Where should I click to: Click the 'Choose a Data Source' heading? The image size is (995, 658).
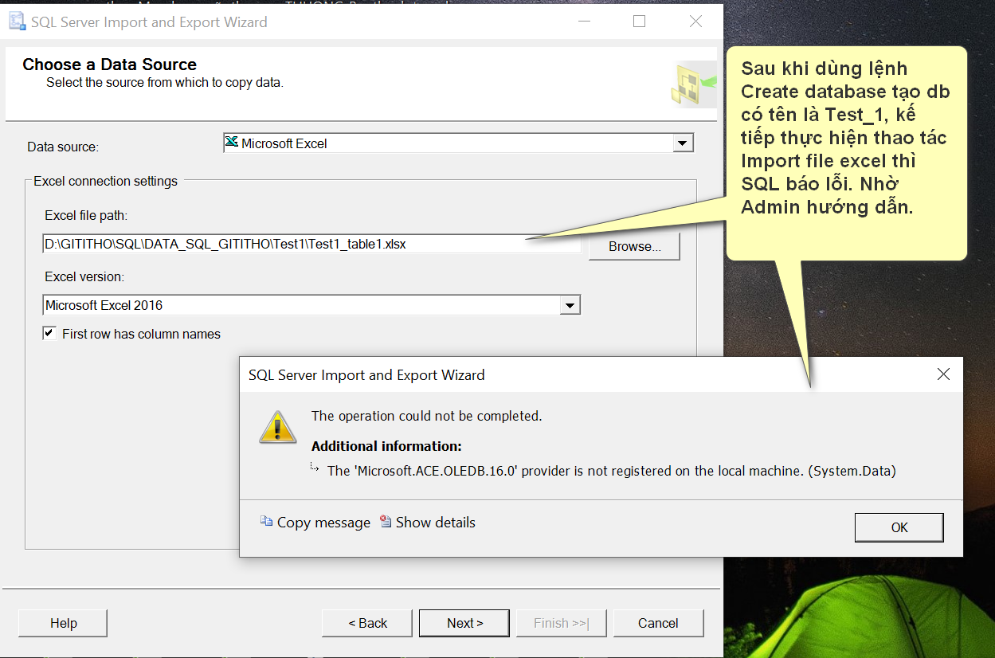tap(109, 65)
